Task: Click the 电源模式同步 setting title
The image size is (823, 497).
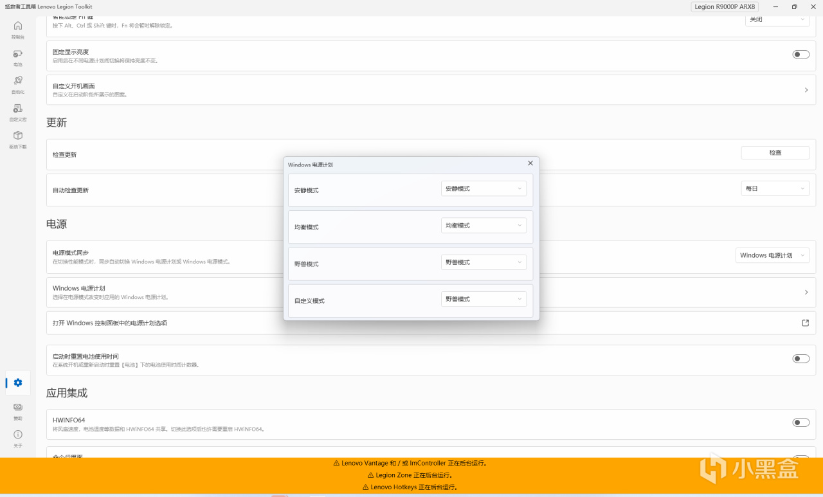Action: coord(71,253)
